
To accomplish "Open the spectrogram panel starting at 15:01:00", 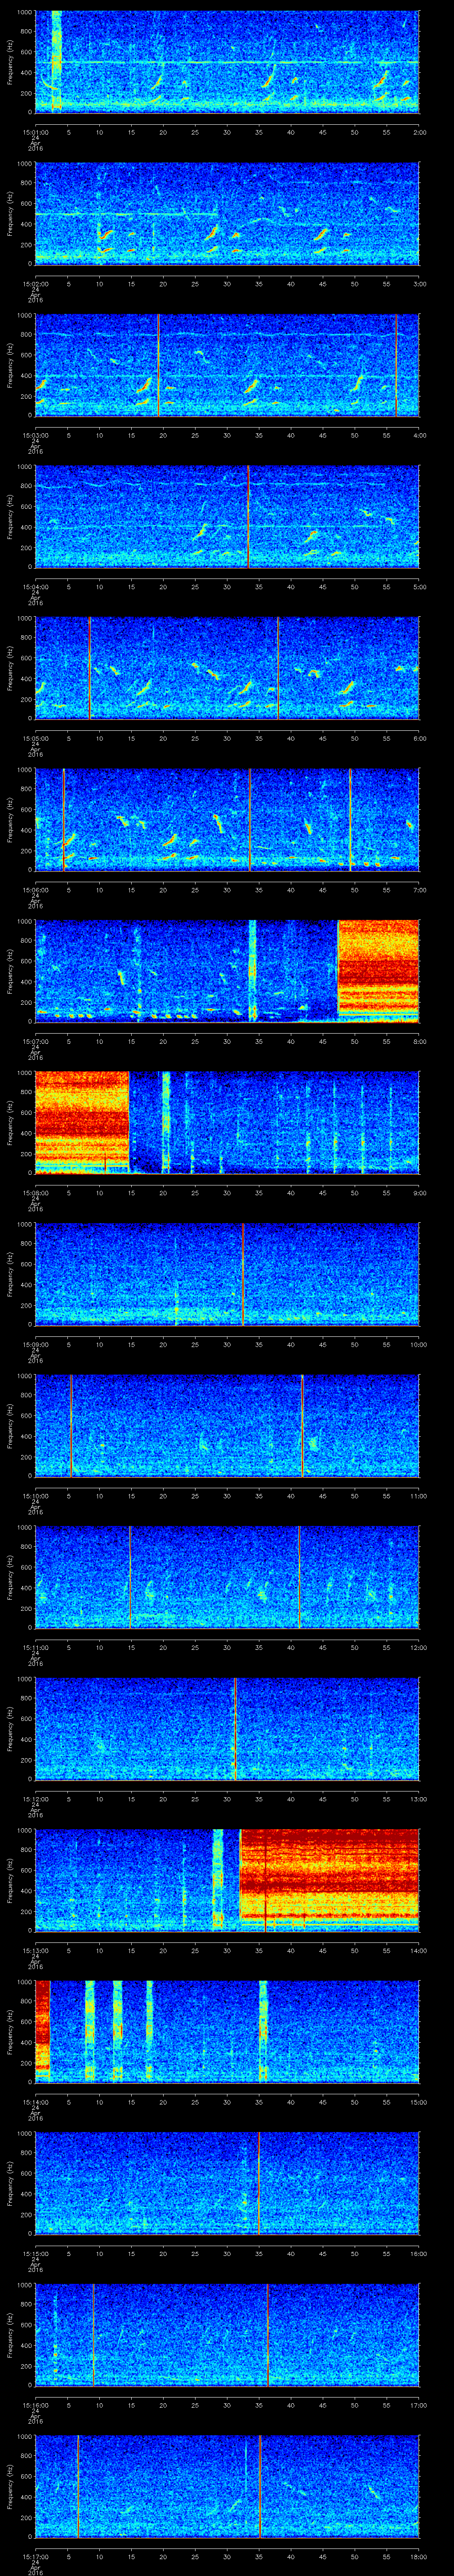I will [x=227, y=62].
